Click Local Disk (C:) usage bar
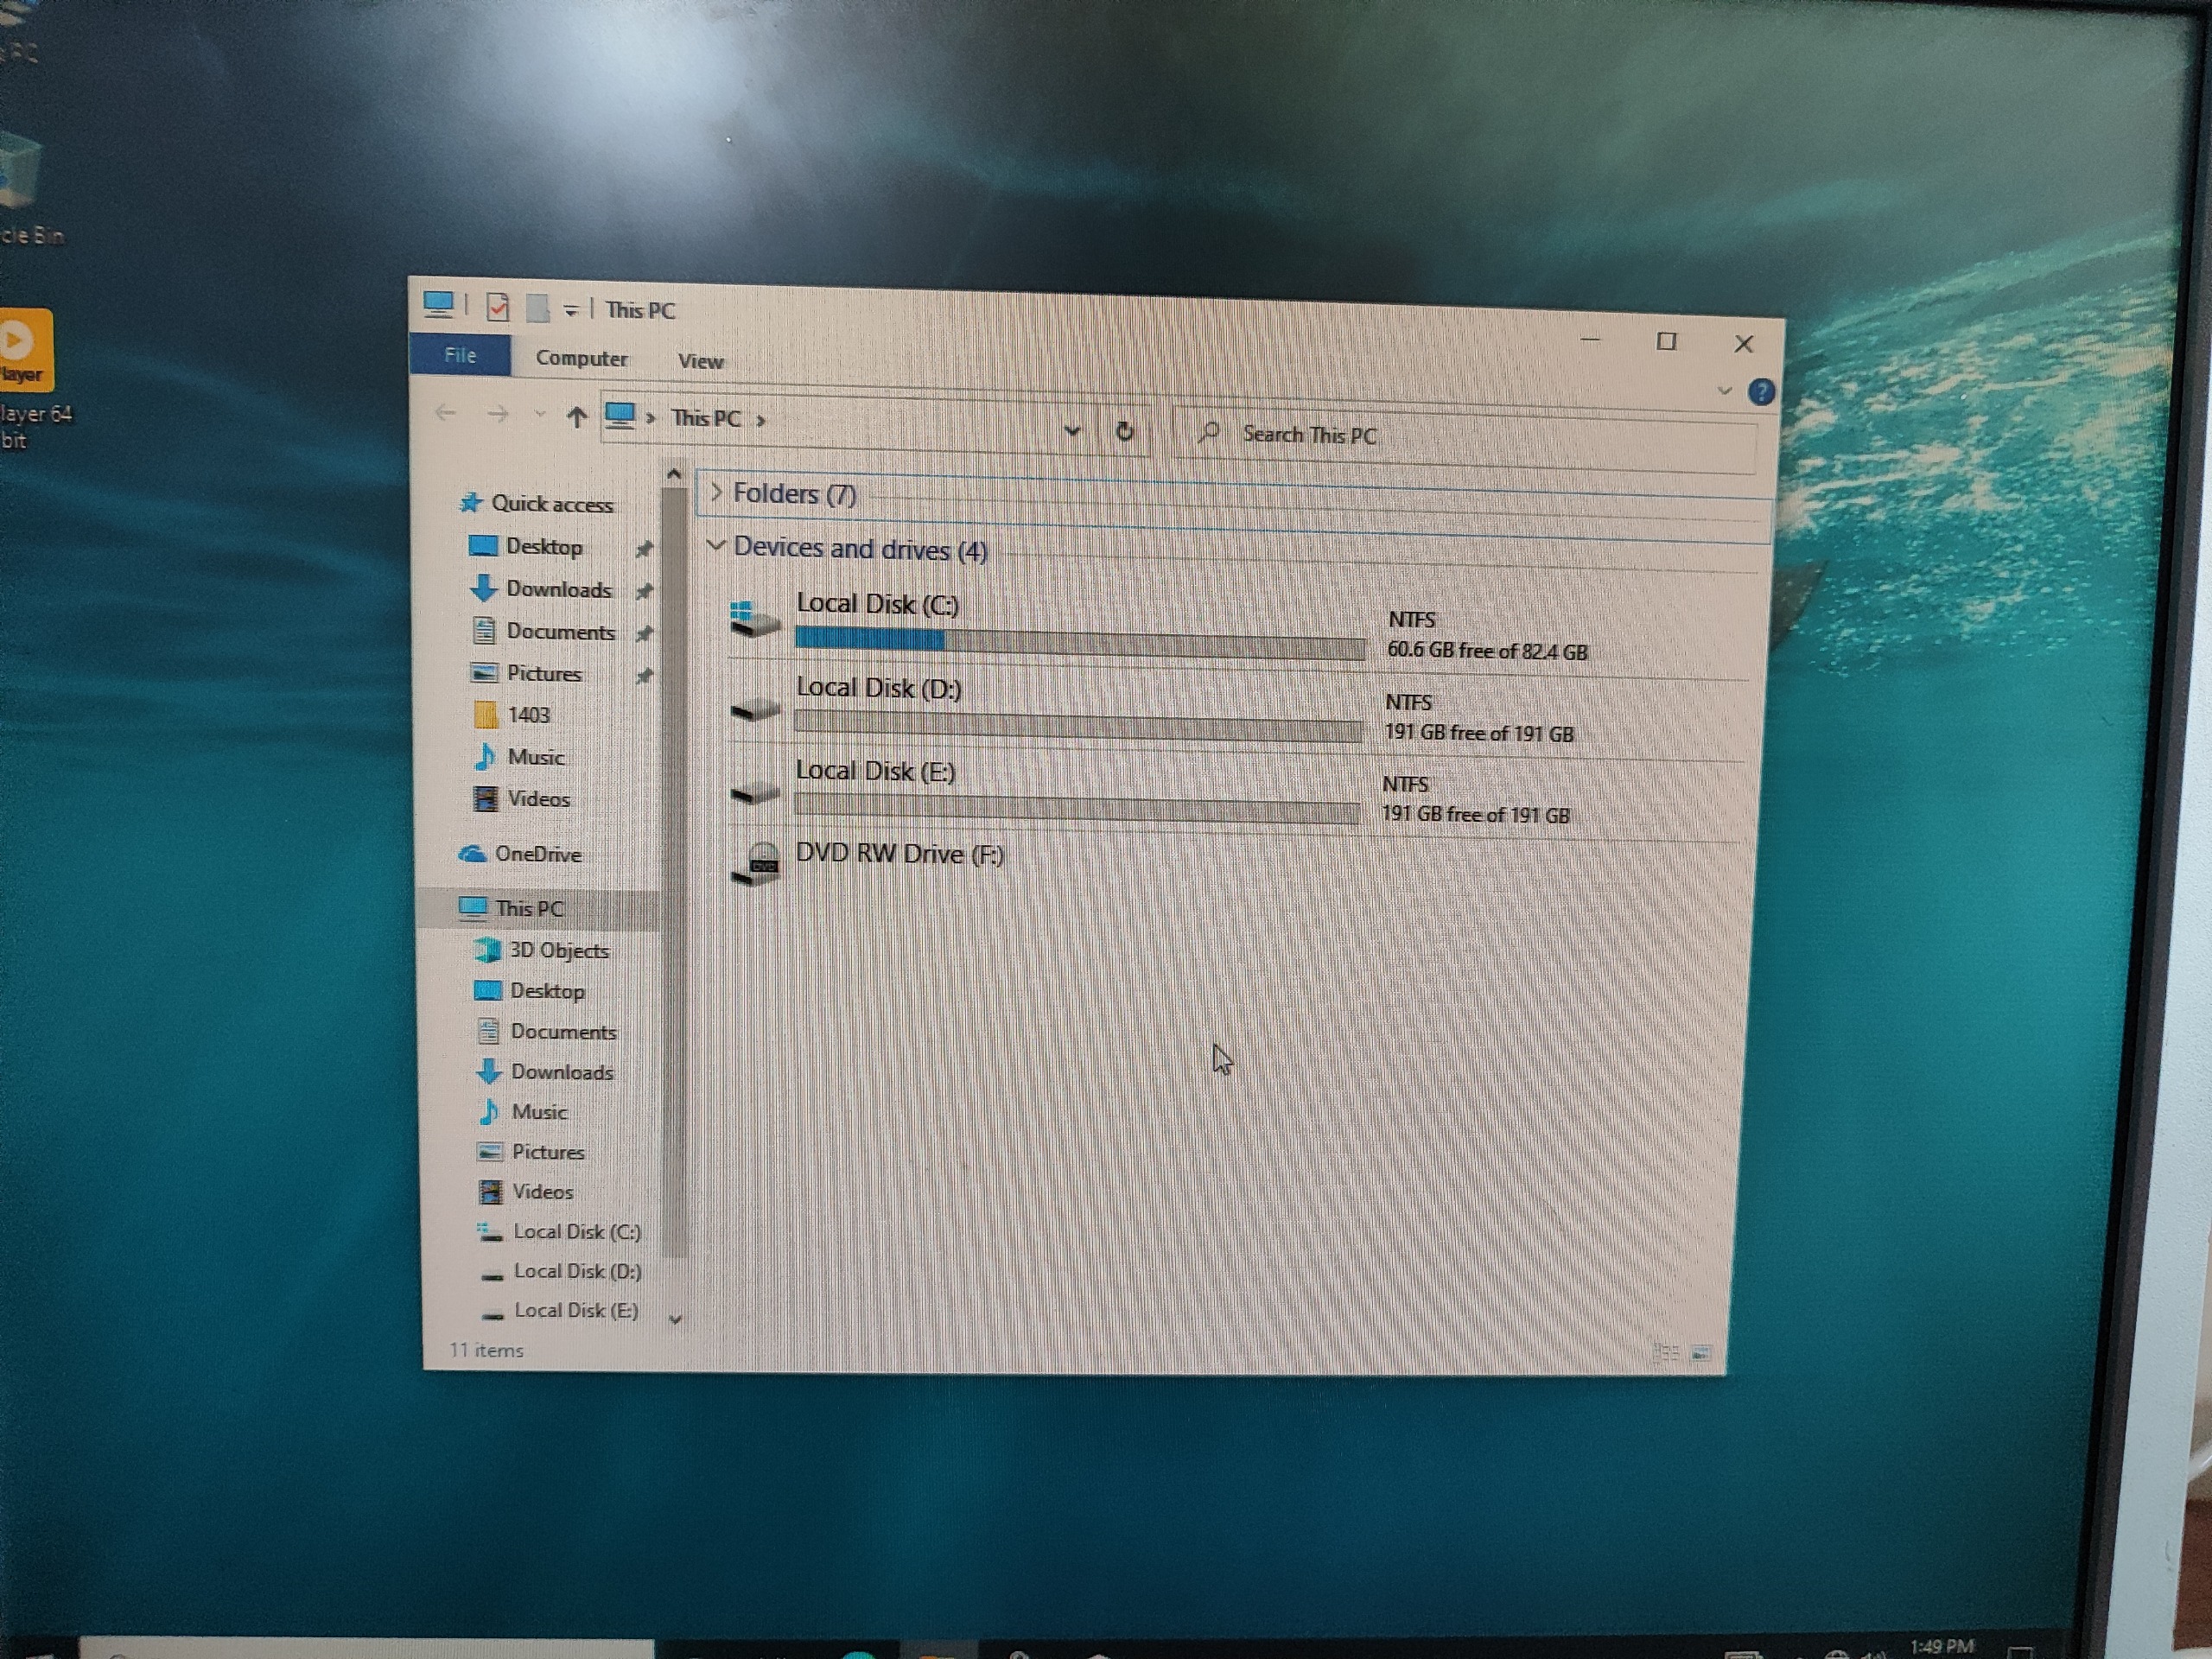2212x1659 pixels. [x=1080, y=644]
